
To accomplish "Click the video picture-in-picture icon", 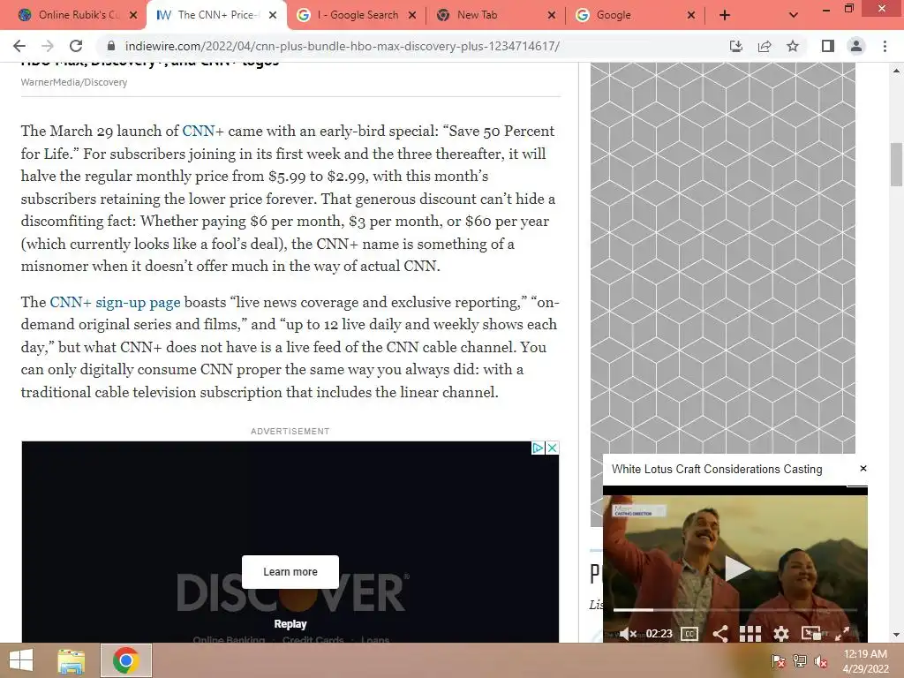I will 811,634.
